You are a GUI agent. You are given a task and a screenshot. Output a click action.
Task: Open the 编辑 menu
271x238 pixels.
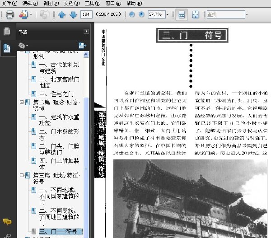30,3
